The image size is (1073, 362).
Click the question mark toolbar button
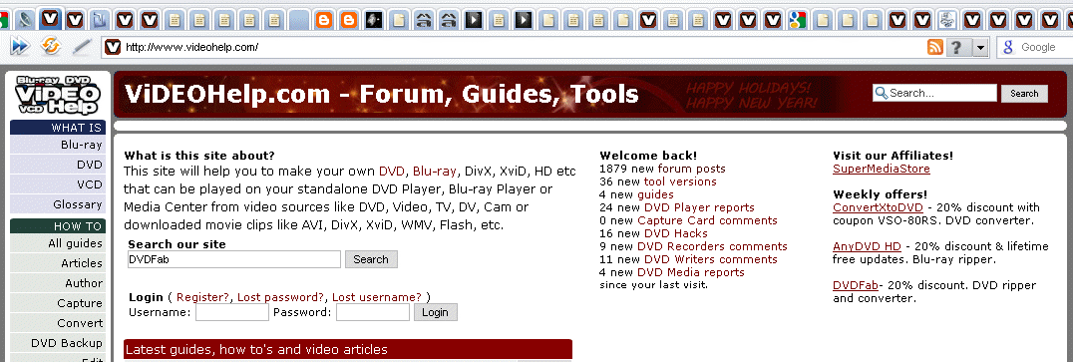(958, 47)
